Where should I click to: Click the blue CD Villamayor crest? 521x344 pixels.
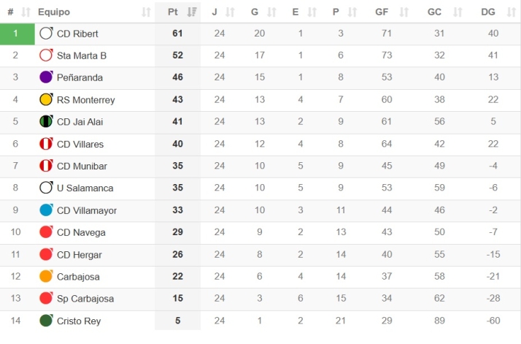click(46, 210)
